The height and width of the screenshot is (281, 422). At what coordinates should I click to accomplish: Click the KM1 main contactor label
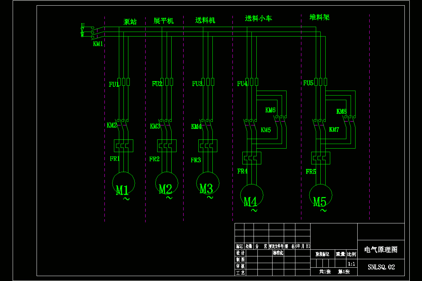(98, 44)
